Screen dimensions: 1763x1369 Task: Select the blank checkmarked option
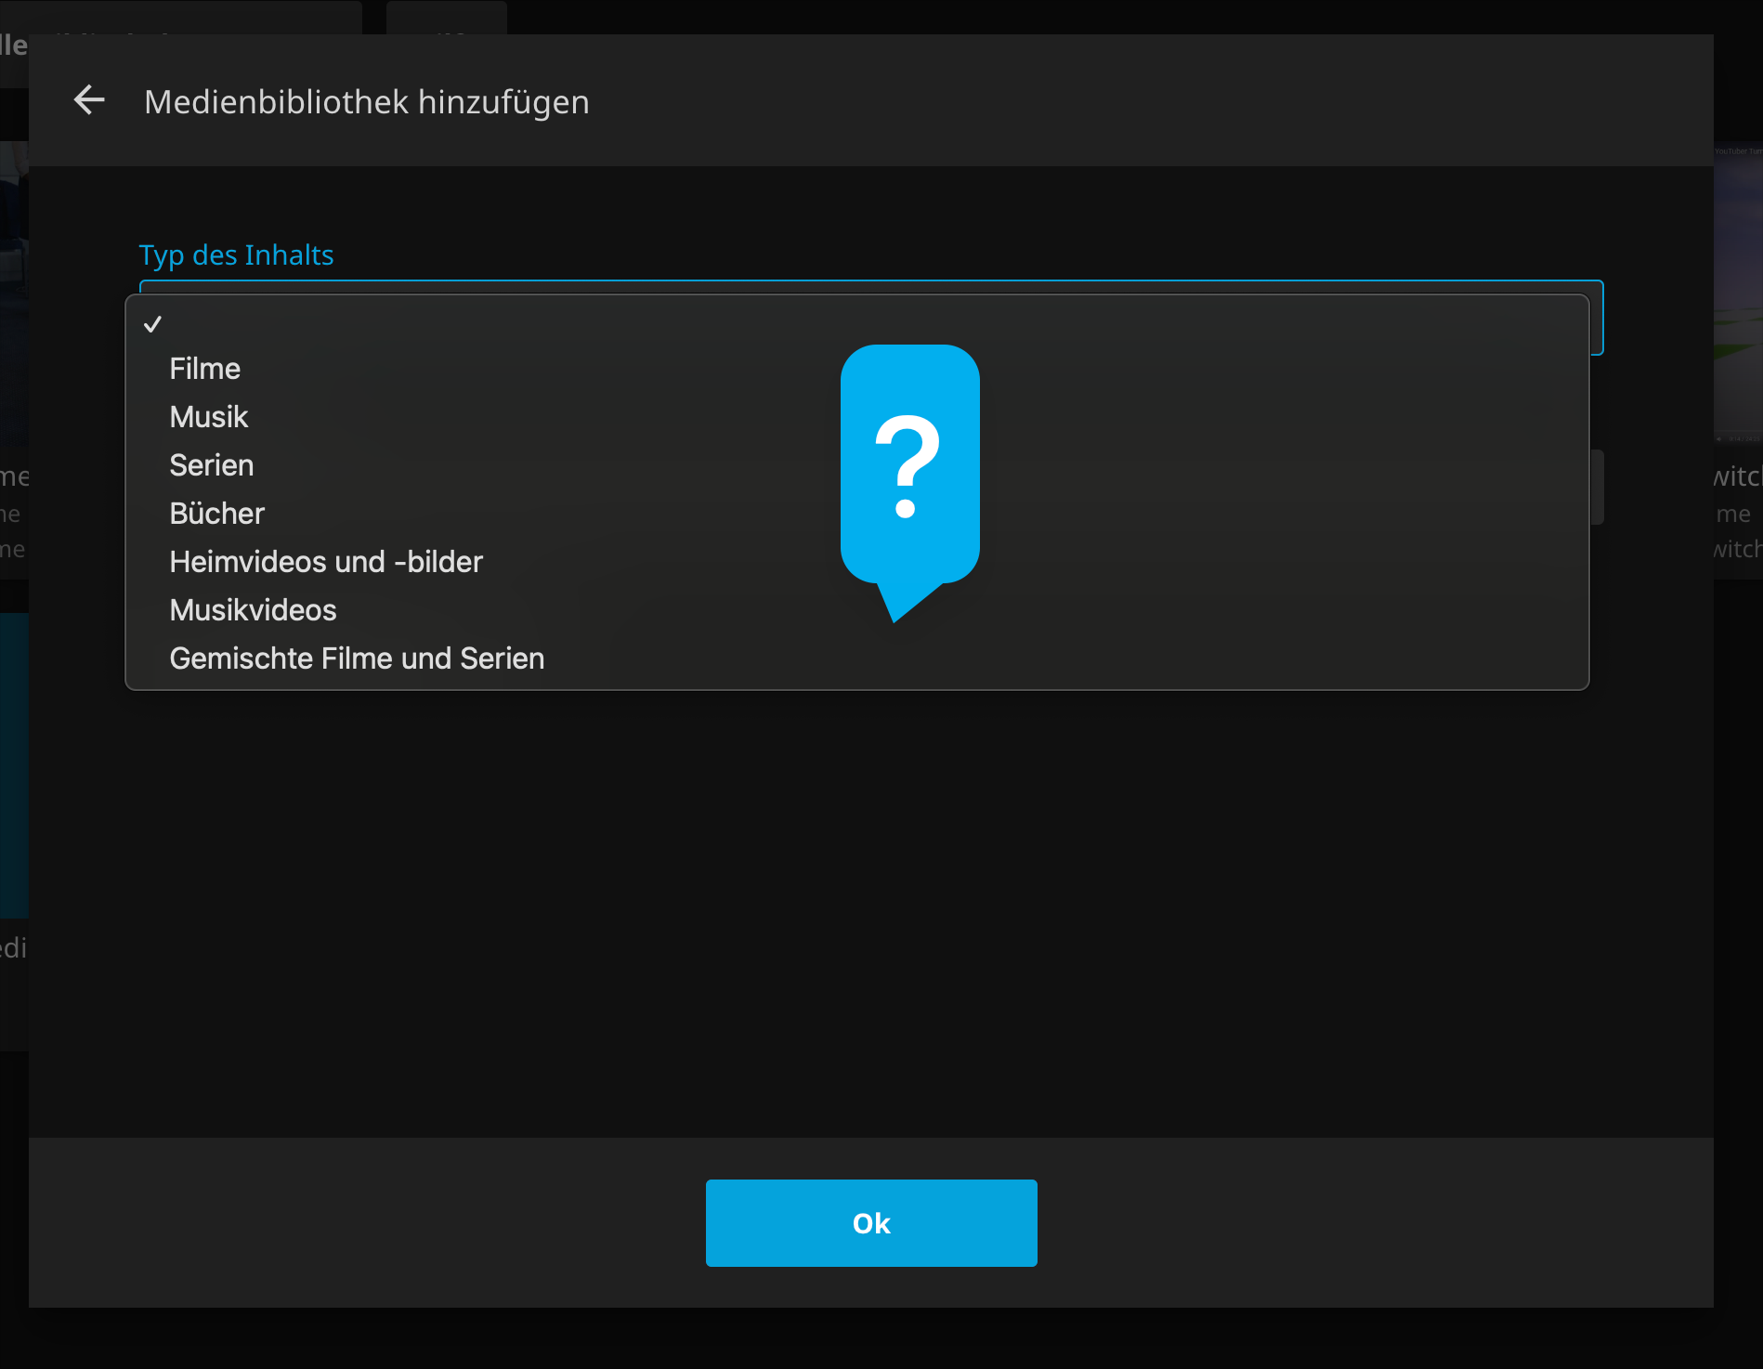click(x=153, y=324)
